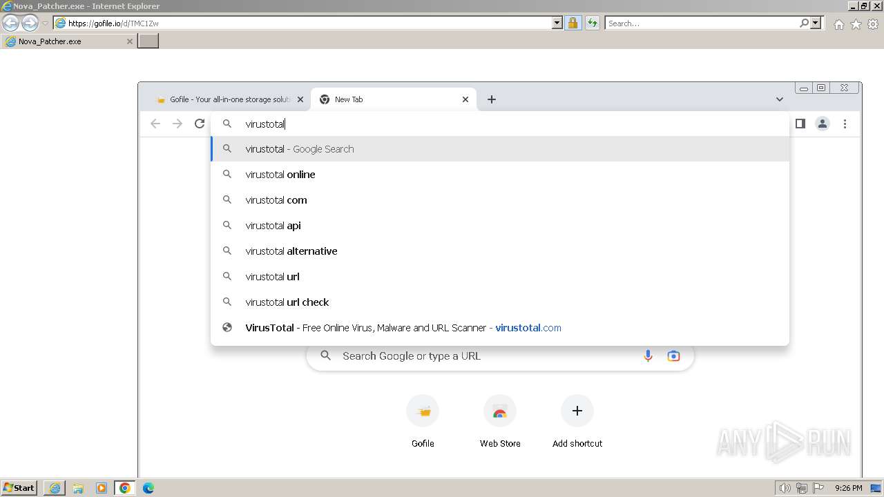Open the Gofile shortcut tile
The image size is (884, 497).
[x=423, y=422]
